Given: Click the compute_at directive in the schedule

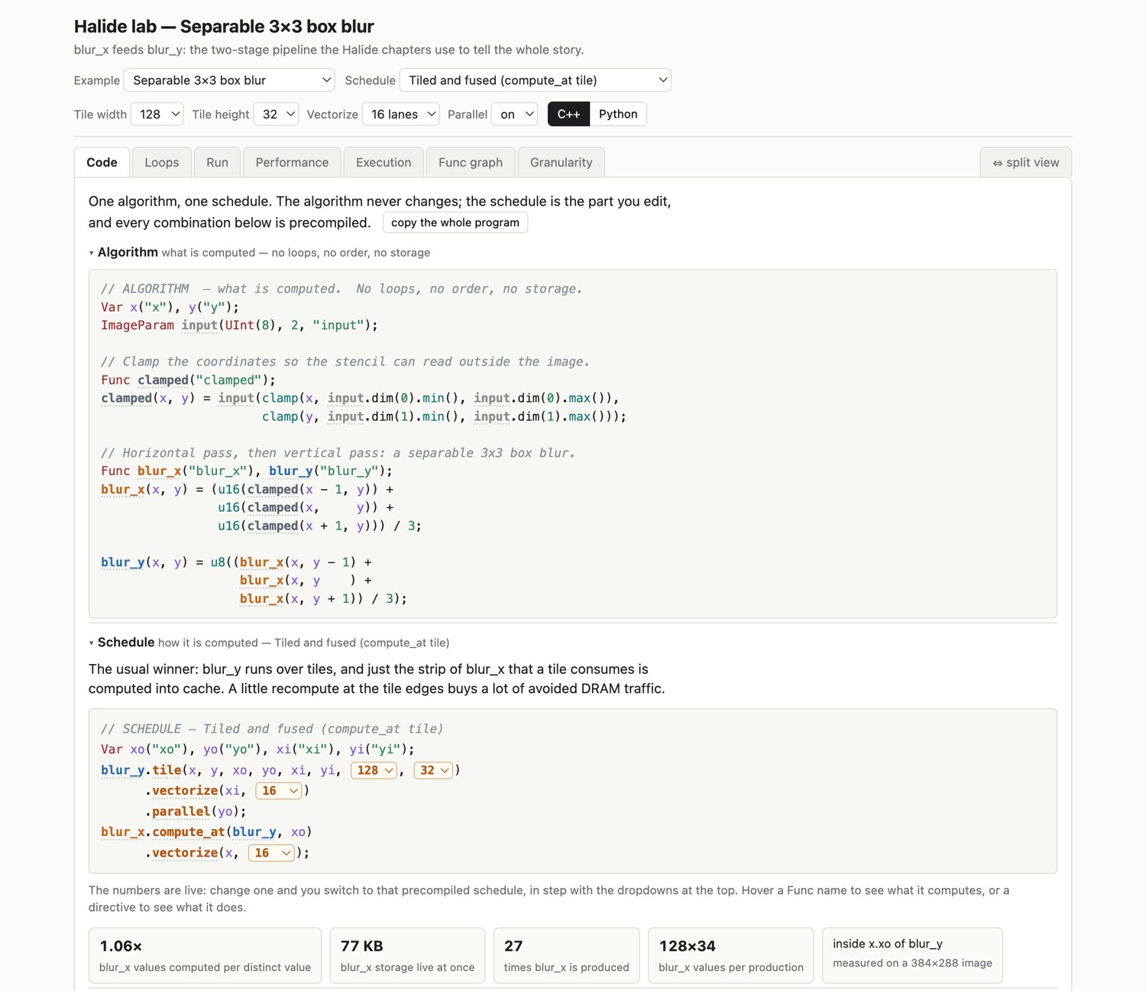Looking at the screenshot, I should pos(189,832).
